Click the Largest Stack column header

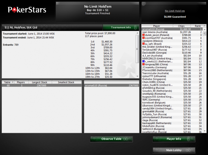click(x=40, y=82)
